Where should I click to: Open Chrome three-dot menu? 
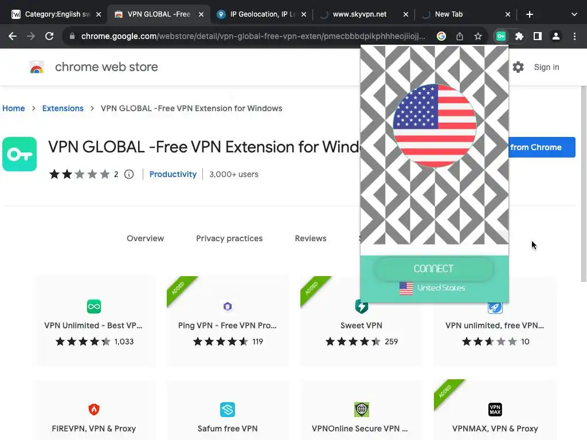tap(574, 36)
